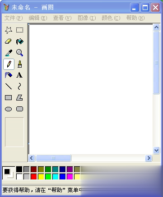
Task: Select the Airbrush spray can tool
Action: 9,75
